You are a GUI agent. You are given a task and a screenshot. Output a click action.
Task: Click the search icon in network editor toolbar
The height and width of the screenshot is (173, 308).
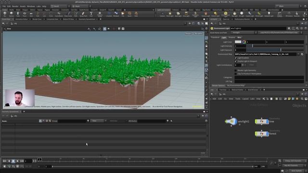(x=302, y=99)
